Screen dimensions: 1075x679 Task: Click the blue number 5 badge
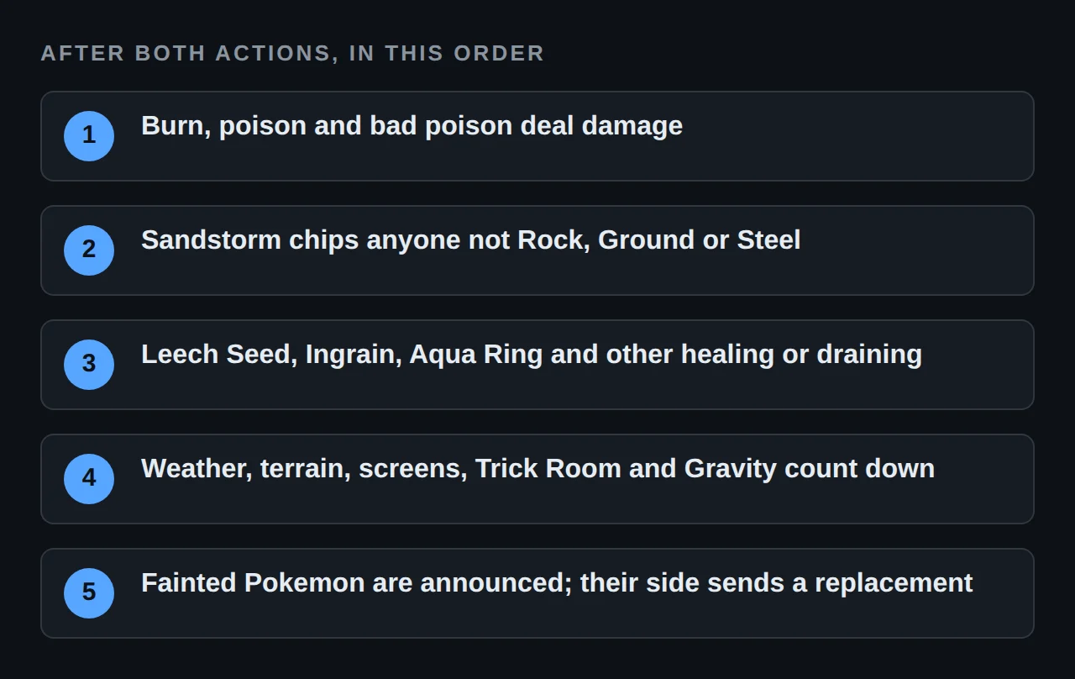pyautogui.click(x=89, y=593)
